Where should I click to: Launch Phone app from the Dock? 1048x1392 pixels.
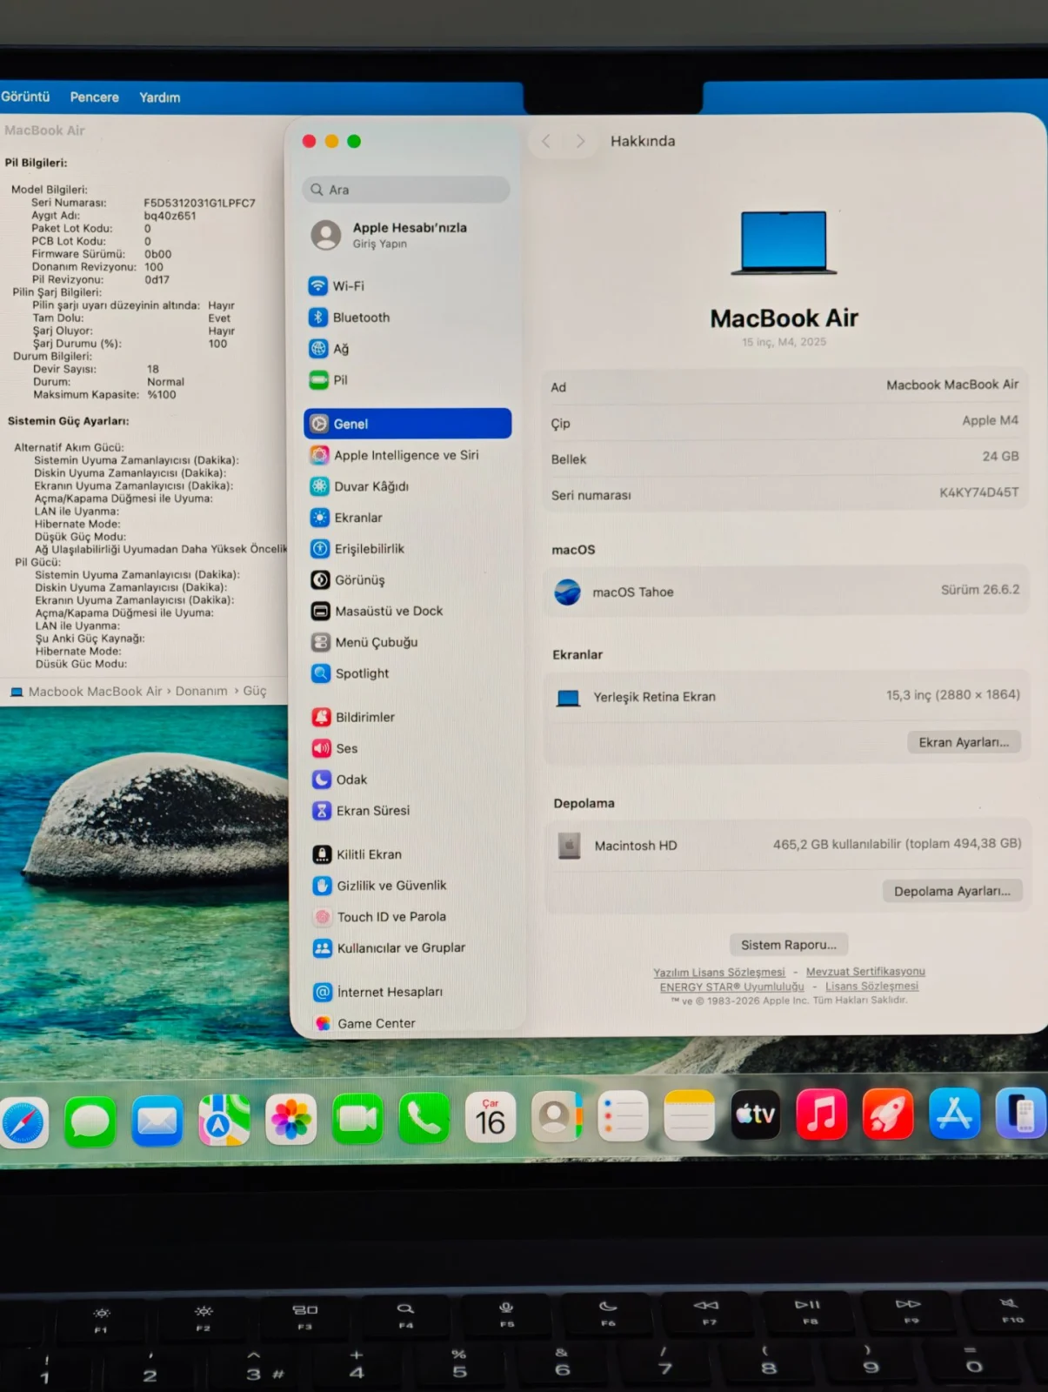pyautogui.click(x=424, y=1117)
